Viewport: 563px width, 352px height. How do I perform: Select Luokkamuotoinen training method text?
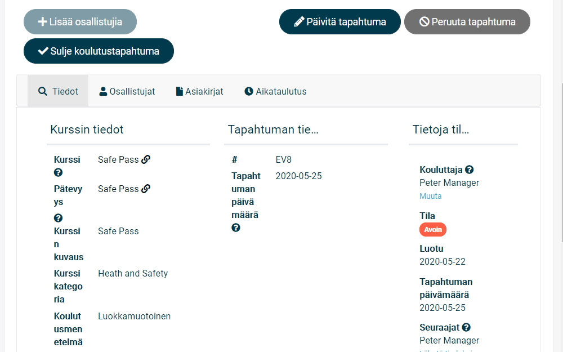[135, 316]
